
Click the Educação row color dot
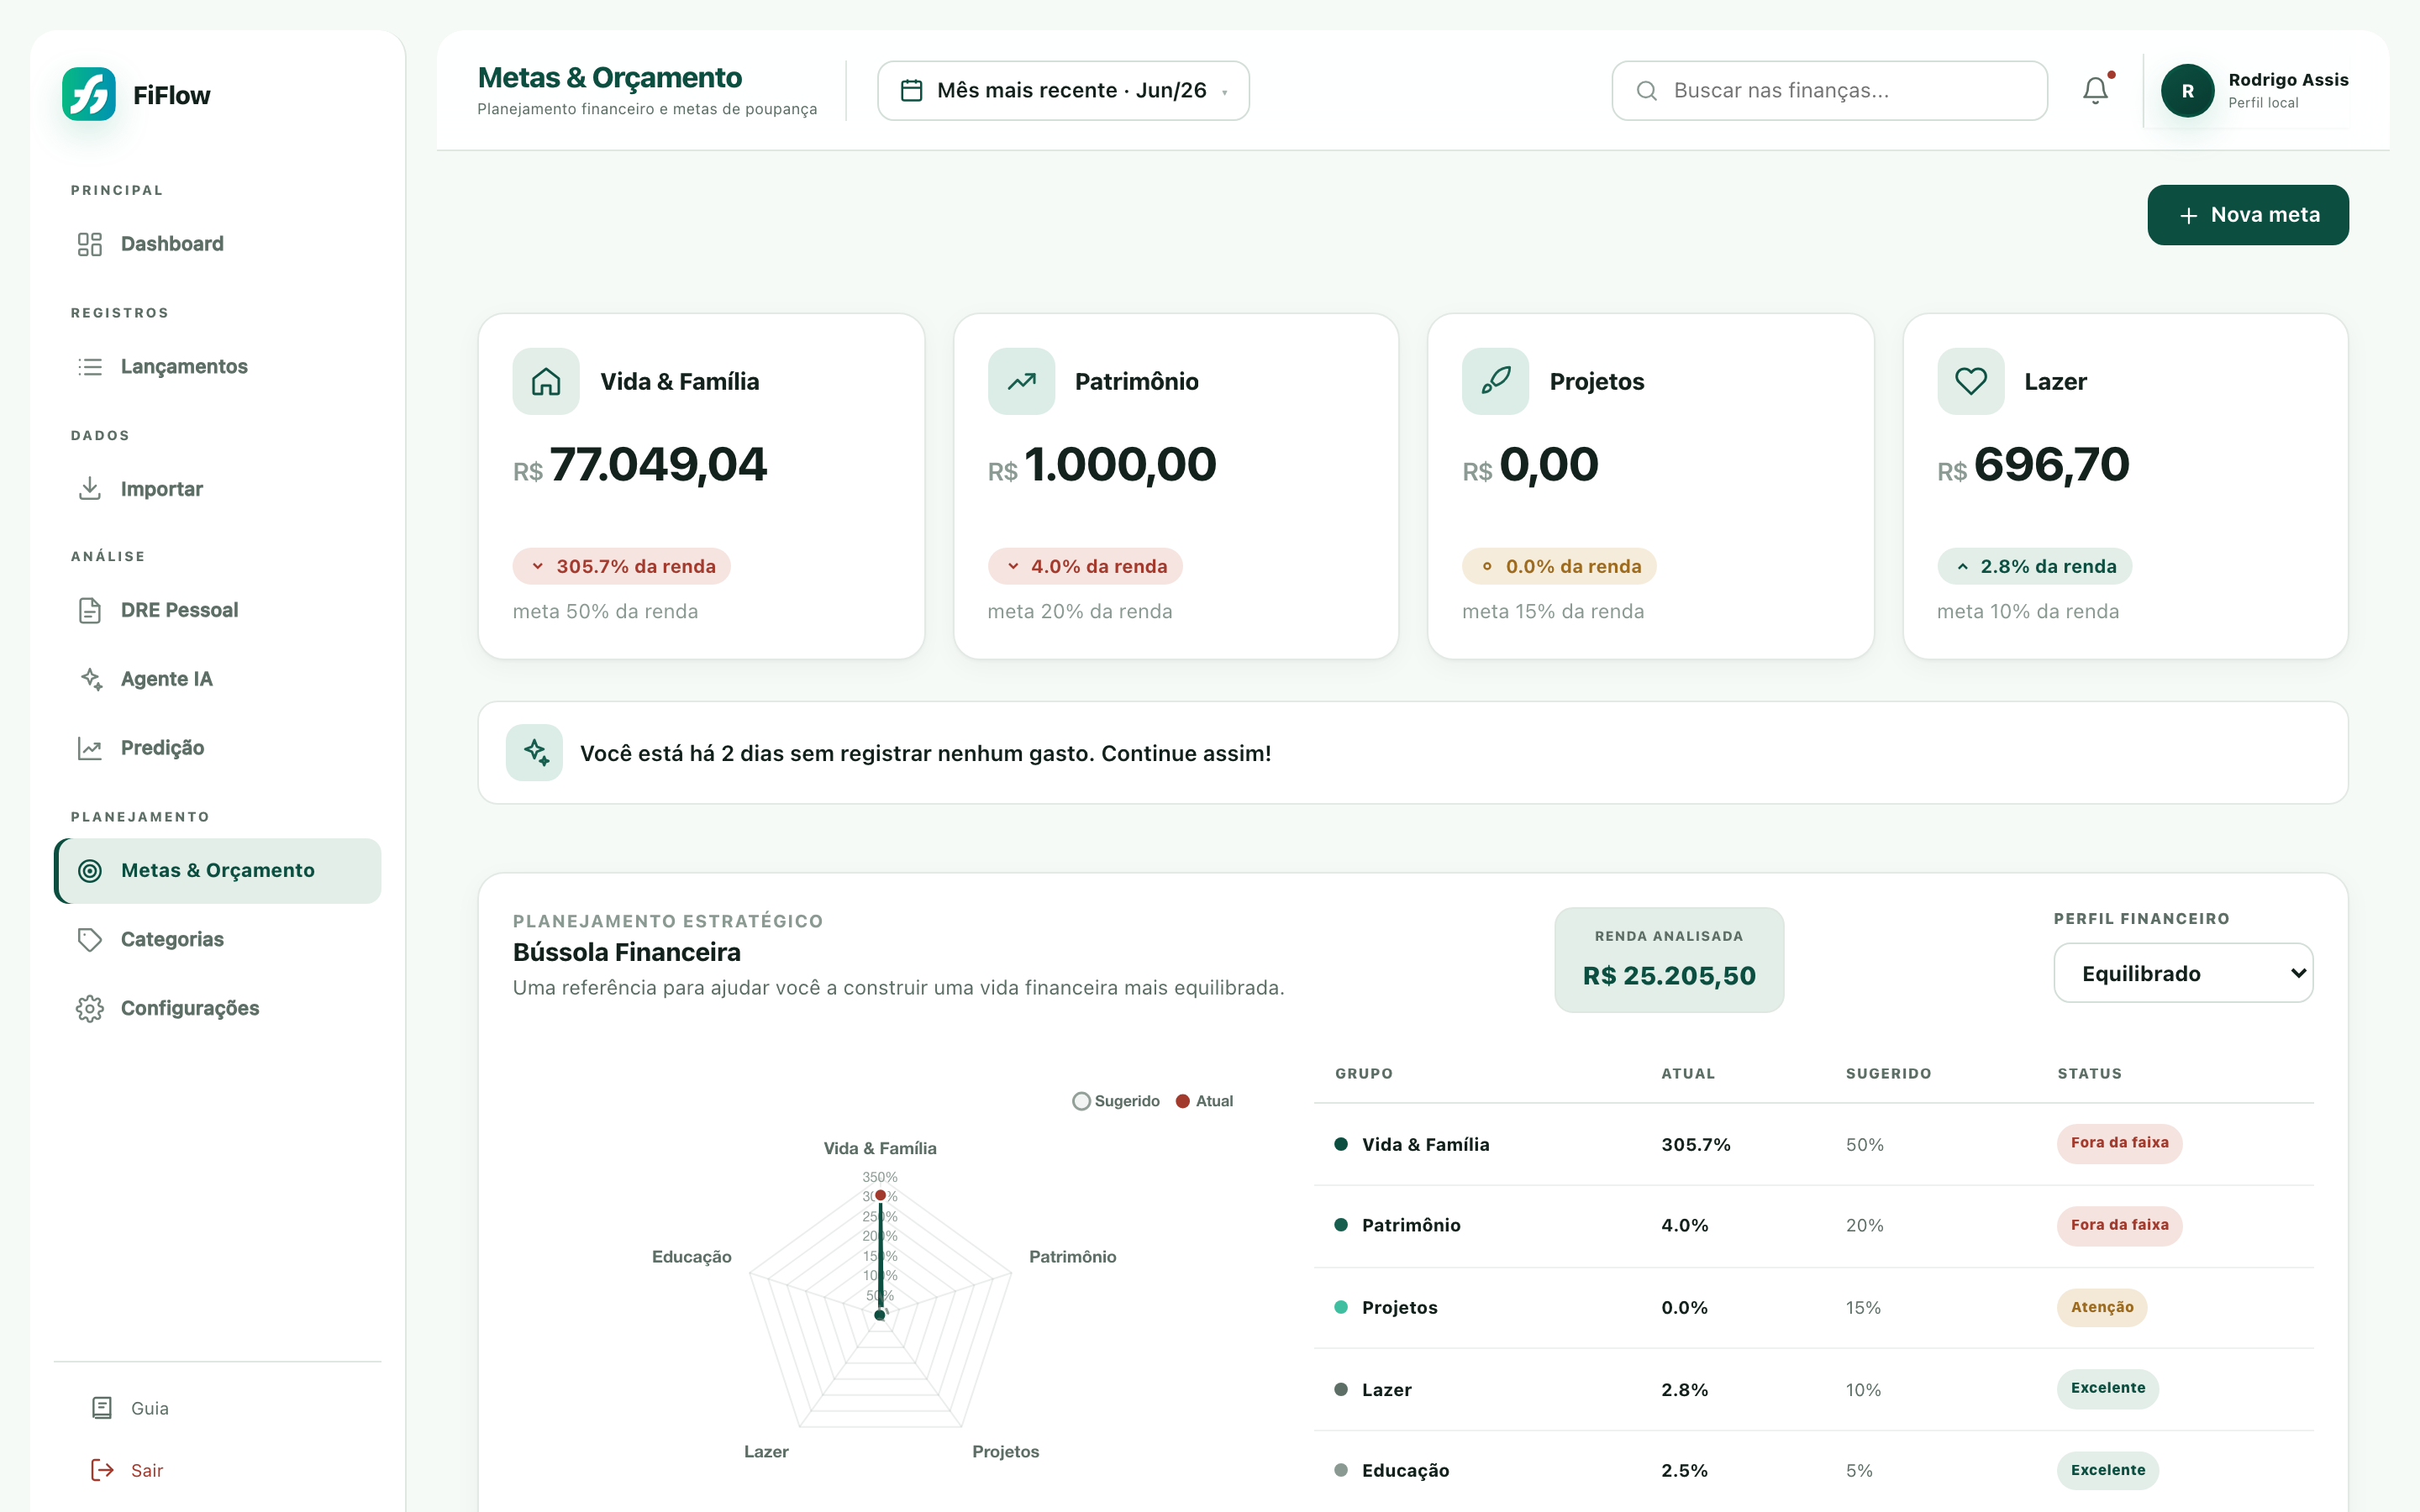point(1341,1470)
